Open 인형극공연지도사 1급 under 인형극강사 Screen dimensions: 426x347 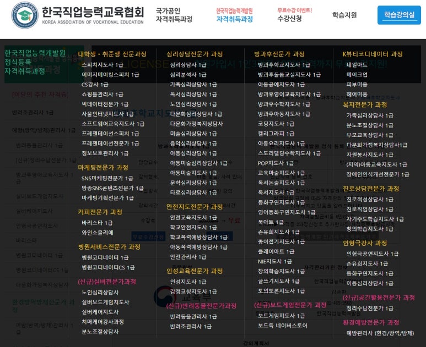pyautogui.click(x=372, y=254)
